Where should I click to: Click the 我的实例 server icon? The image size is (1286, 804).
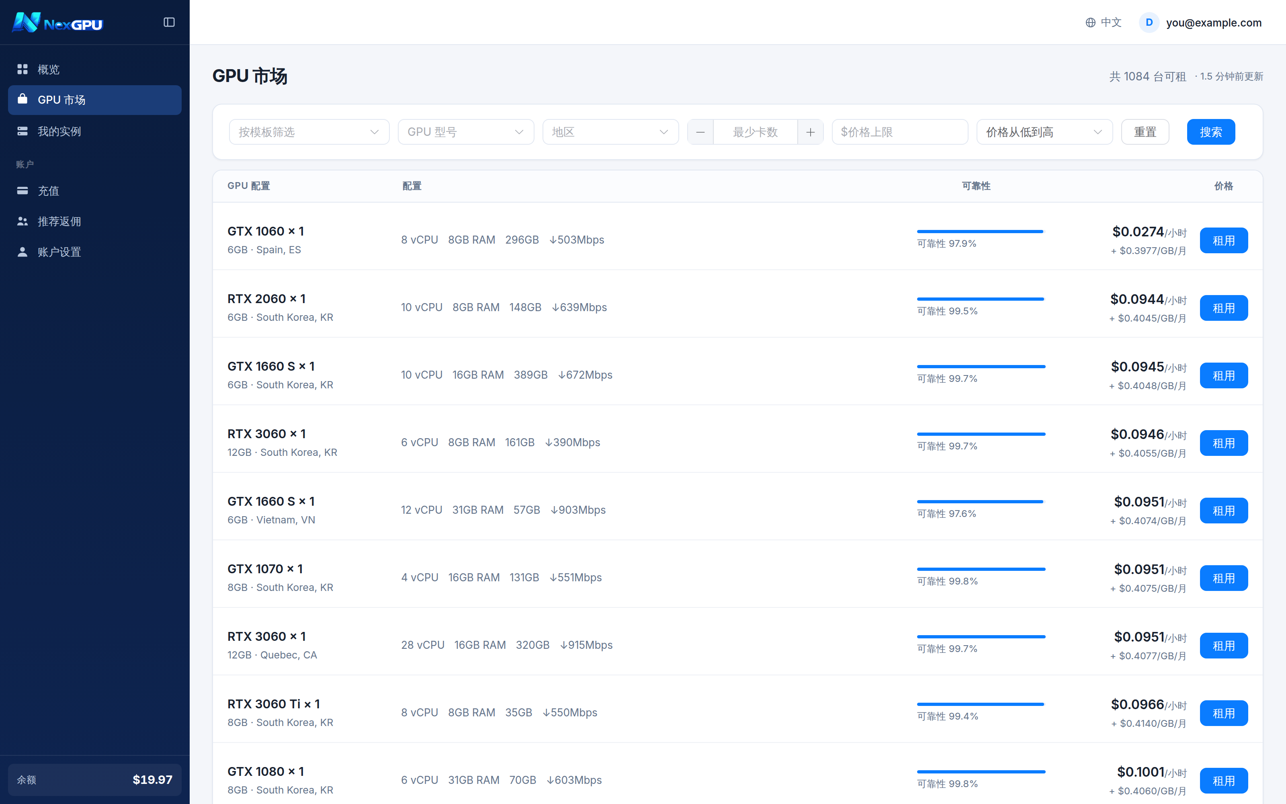23,131
